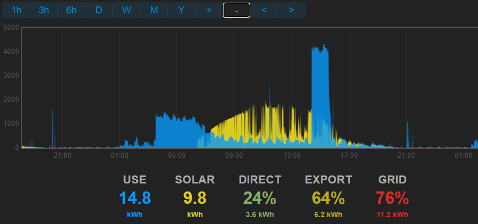The height and width of the screenshot is (224, 478).
Task: Zoom in with the plus icon
Action: 209,10
